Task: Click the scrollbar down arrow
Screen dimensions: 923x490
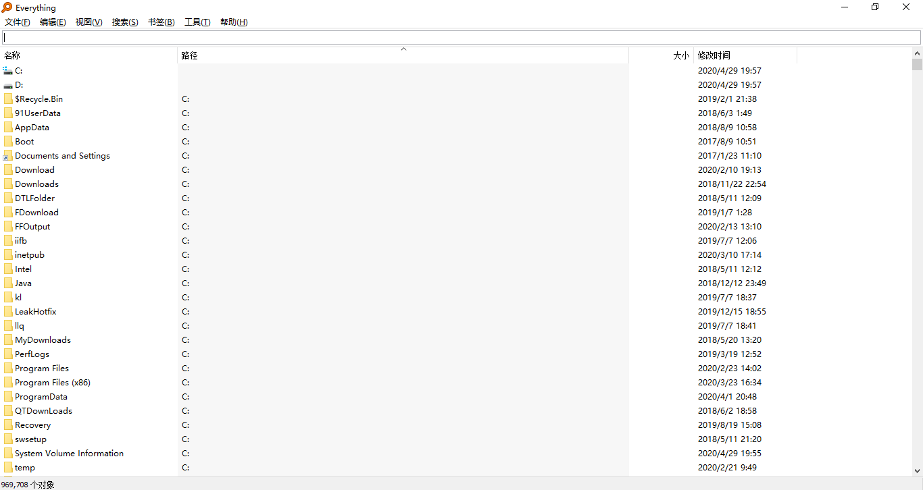Action: tap(917, 470)
